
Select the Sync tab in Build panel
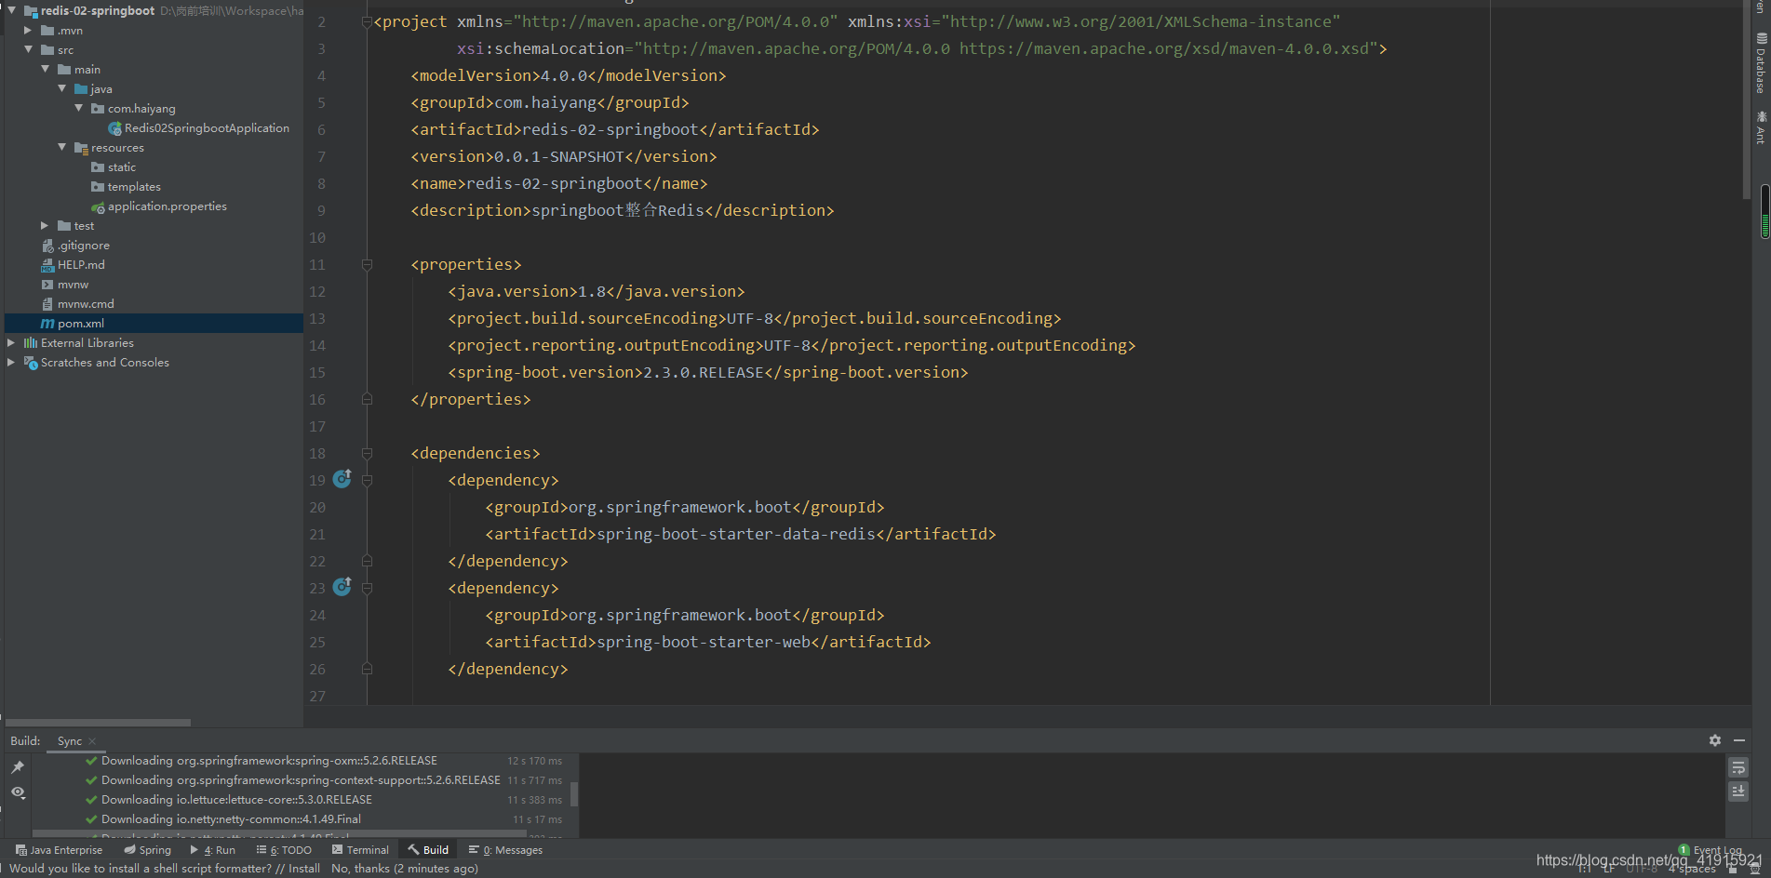(x=70, y=741)
